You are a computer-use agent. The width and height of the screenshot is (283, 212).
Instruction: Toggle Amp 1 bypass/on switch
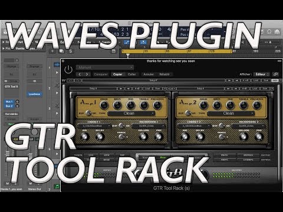pos(88,113)
